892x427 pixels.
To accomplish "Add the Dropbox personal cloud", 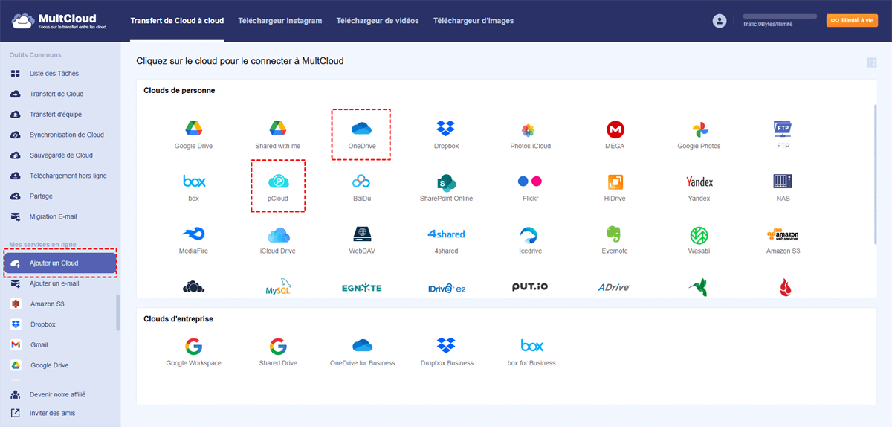I will pos(446,135).
